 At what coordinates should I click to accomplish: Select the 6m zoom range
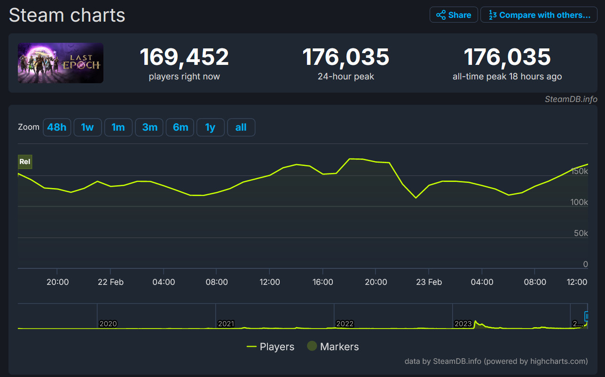(x=180, y=127)
